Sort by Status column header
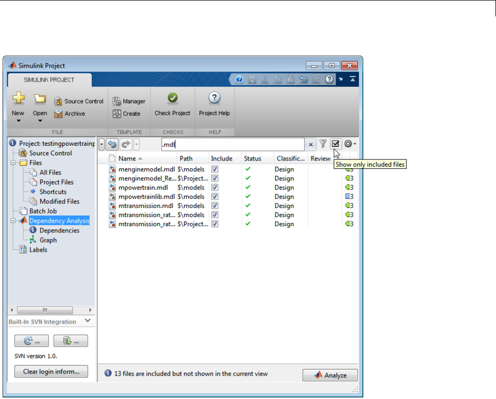Image resolution: width=496 pixels, height=399 pixels. click(x=252, y=158)
